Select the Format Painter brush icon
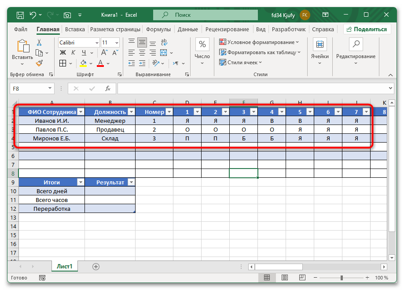The height and width of the screenshot is (290, 404). click(39, 63)
